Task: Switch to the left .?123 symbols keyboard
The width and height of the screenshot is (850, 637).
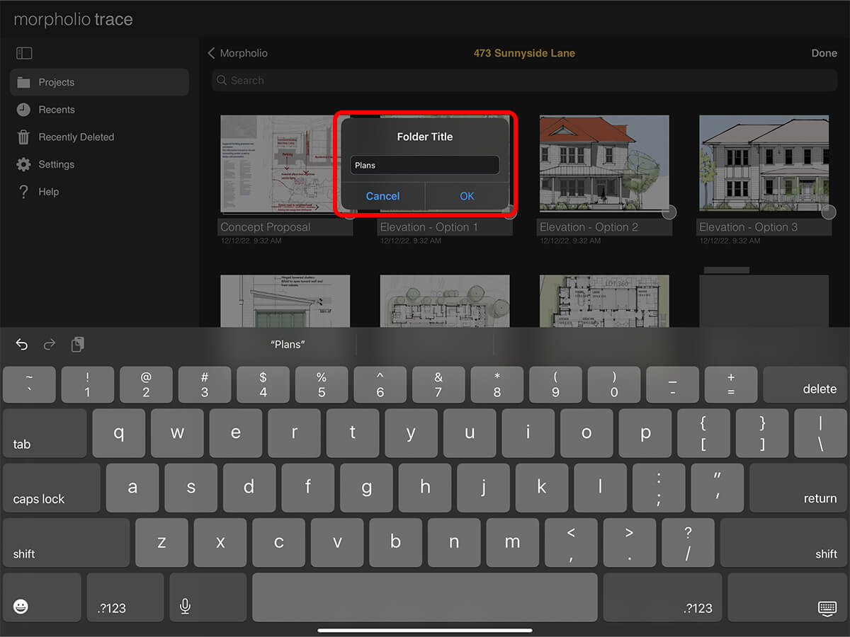Action: pyautogui.click(x=125, y=598)
